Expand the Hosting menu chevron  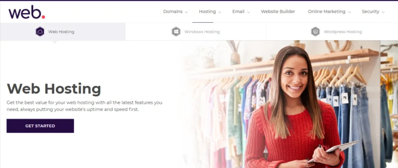(220, 12)
